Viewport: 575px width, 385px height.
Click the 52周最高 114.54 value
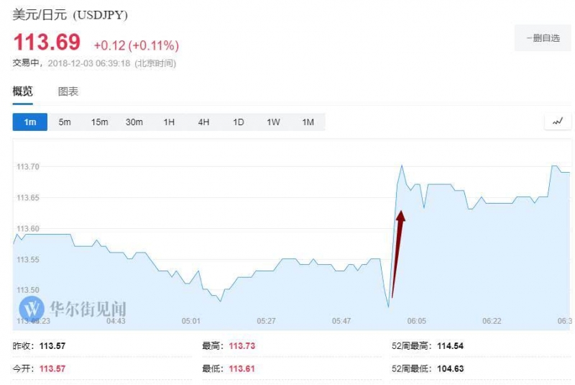tap(451, 345)
